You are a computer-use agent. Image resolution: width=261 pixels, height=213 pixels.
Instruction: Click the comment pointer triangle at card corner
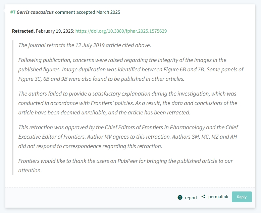(x=4, y=11)
